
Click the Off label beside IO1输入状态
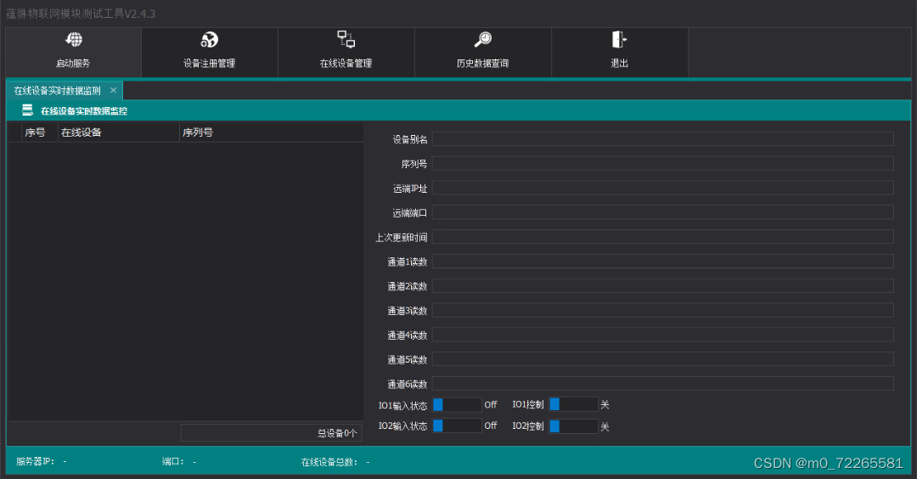[x=491, y=405]
